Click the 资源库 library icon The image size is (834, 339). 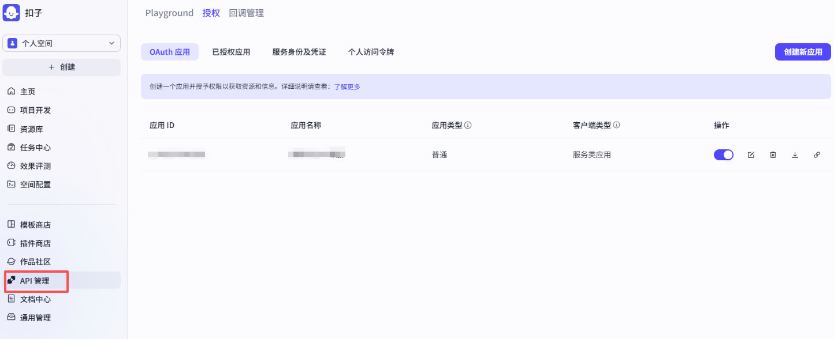(11, 129)
